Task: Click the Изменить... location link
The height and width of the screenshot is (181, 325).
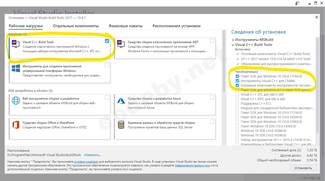Action: pyautogui.click(x=93, y=155)
